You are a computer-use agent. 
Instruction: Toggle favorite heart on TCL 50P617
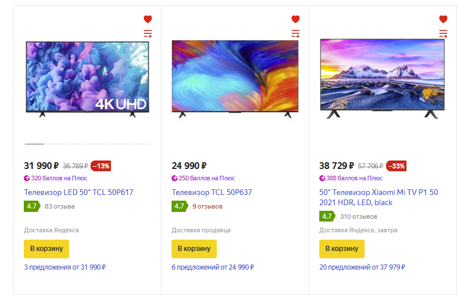[x=148, y=19]
